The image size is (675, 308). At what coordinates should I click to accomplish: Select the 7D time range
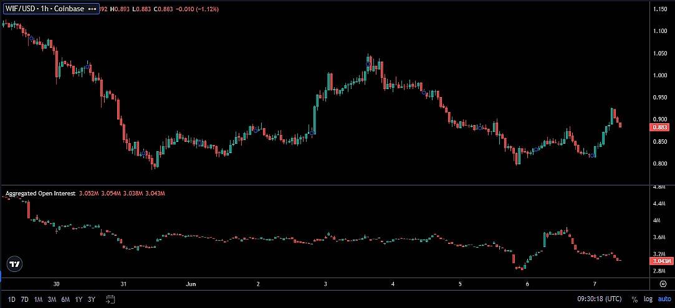coord(25,299)
